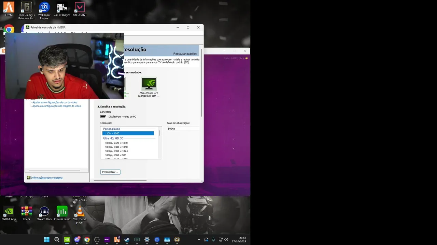Viewport: 437px width, 245px height.
Task: Select 1080p, 1680 × 1050 resolution
Action: tap(116, 147)
